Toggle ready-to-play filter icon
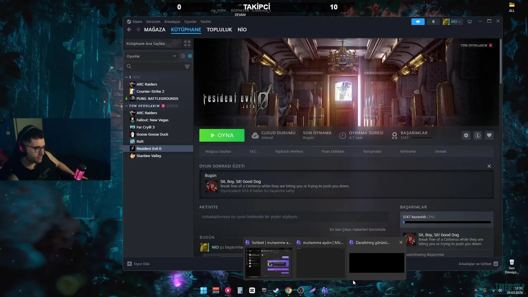 click(x=190, y=56)
